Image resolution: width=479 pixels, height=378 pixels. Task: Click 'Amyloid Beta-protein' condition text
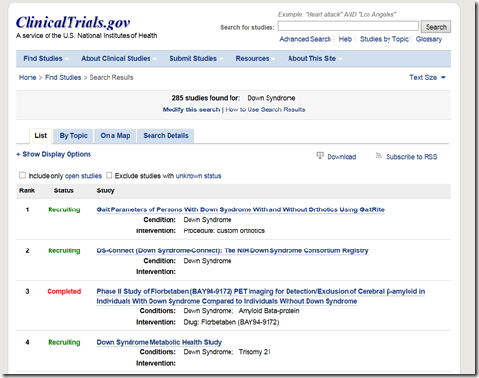click(x=269, y=311)
